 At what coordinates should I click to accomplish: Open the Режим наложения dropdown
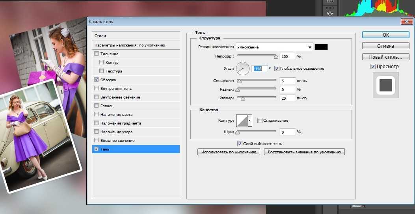274,47
